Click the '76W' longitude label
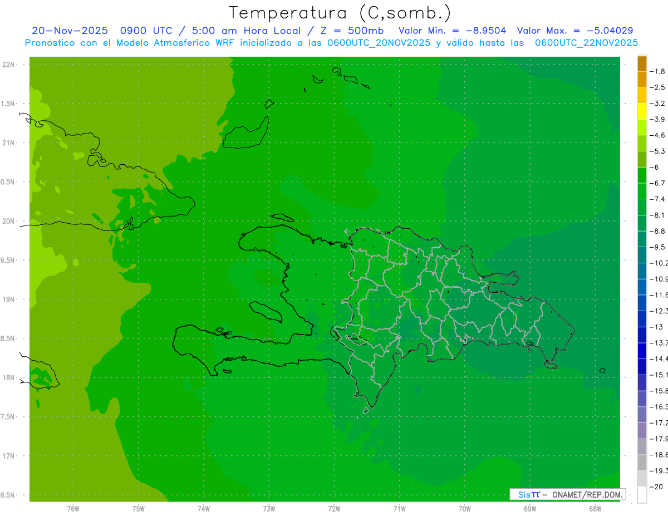 click(x=73, y=509)
